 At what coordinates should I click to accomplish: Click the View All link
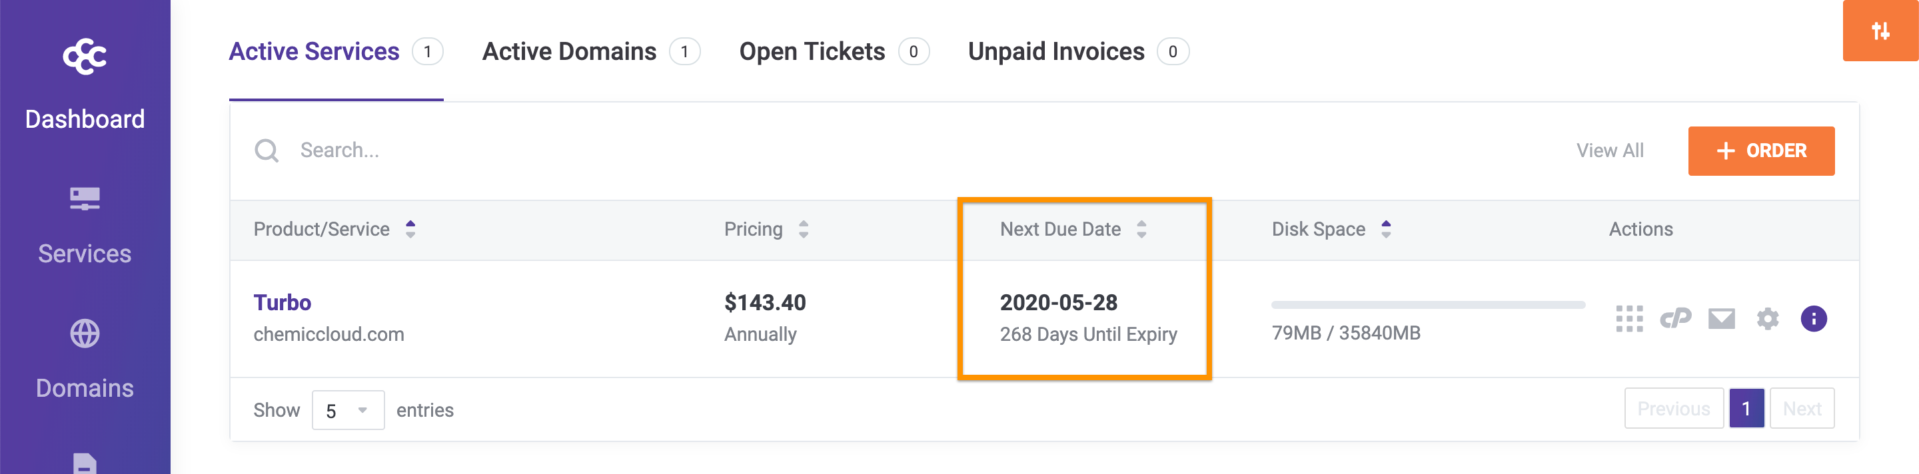click(x=1609, y=151)
